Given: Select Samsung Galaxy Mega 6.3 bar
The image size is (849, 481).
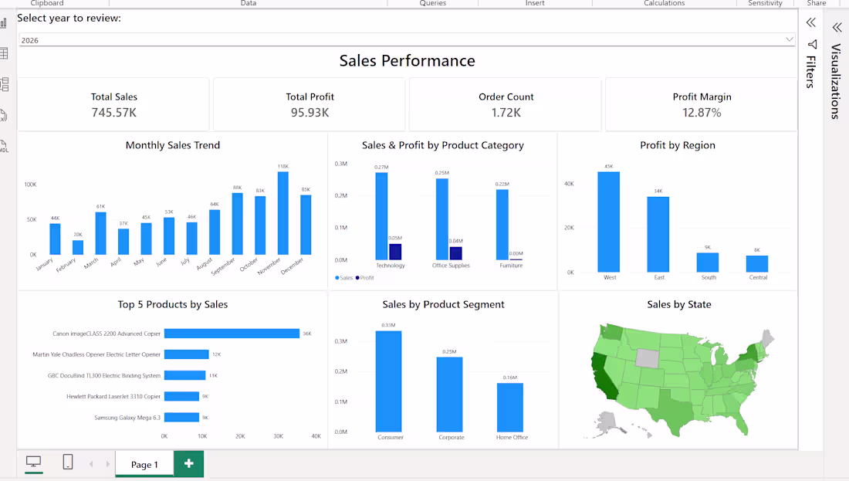Looking at the screenshot, I should (182, 417).
